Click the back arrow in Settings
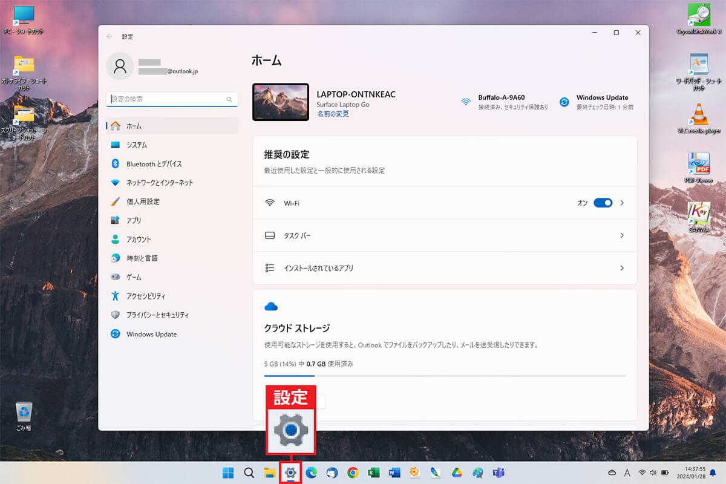This screenshot has height=484, width=726. (x=110, y=36)
